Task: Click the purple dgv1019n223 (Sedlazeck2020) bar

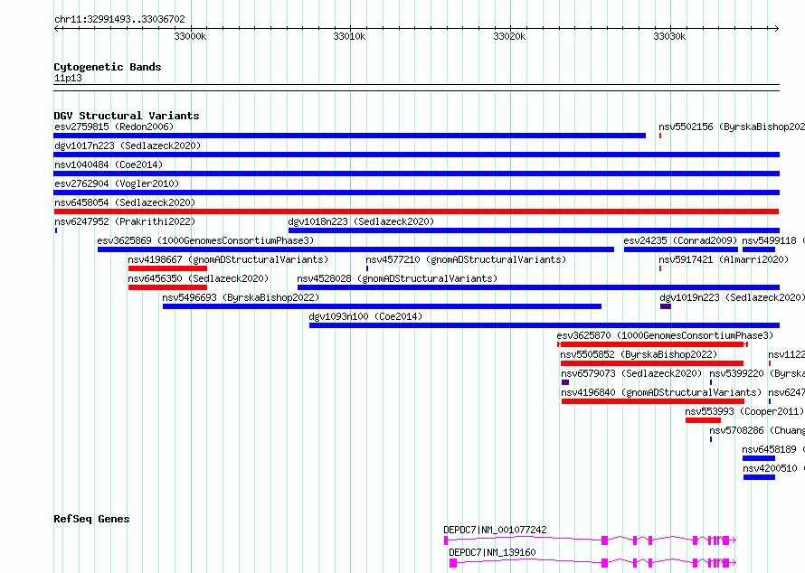Action: (666, 306)
